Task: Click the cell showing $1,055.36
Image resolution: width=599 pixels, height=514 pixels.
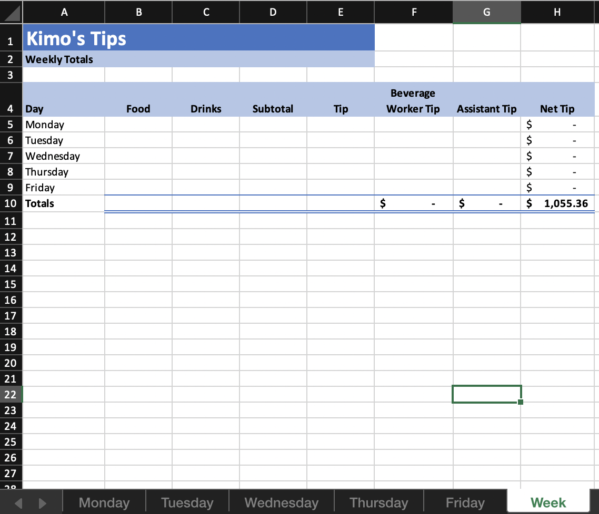Action: 557,203
